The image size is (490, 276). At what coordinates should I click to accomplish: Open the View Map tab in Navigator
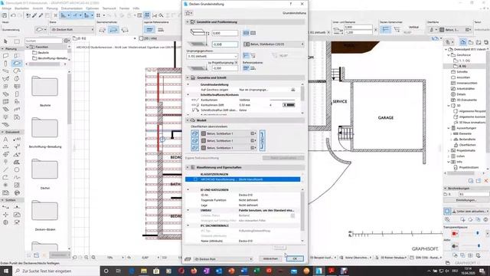tap(471, 42)
